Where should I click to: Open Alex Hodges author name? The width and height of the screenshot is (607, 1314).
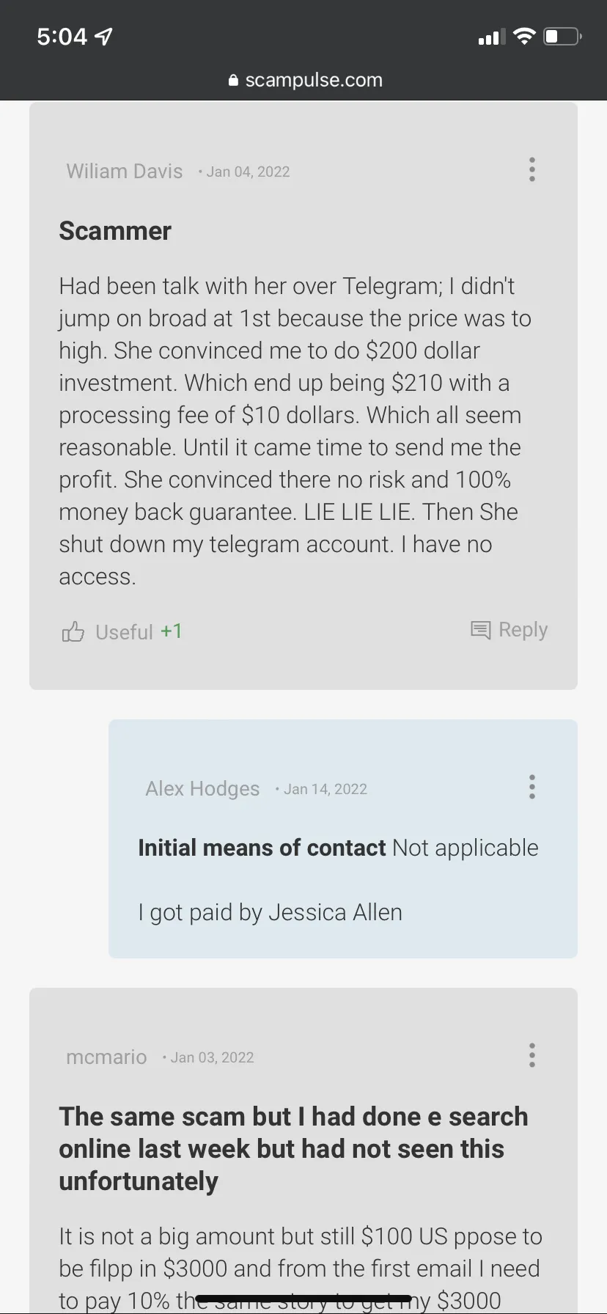pos(202,788)
